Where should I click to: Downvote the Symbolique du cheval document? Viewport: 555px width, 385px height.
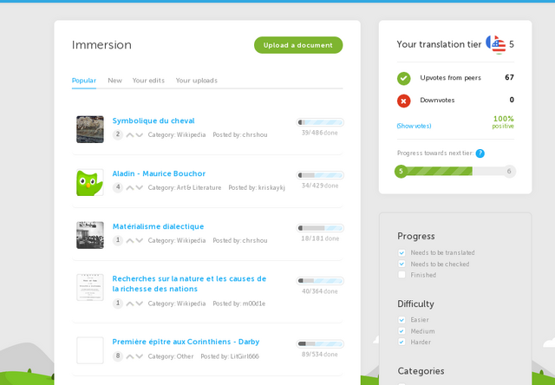tap(140, 134)
